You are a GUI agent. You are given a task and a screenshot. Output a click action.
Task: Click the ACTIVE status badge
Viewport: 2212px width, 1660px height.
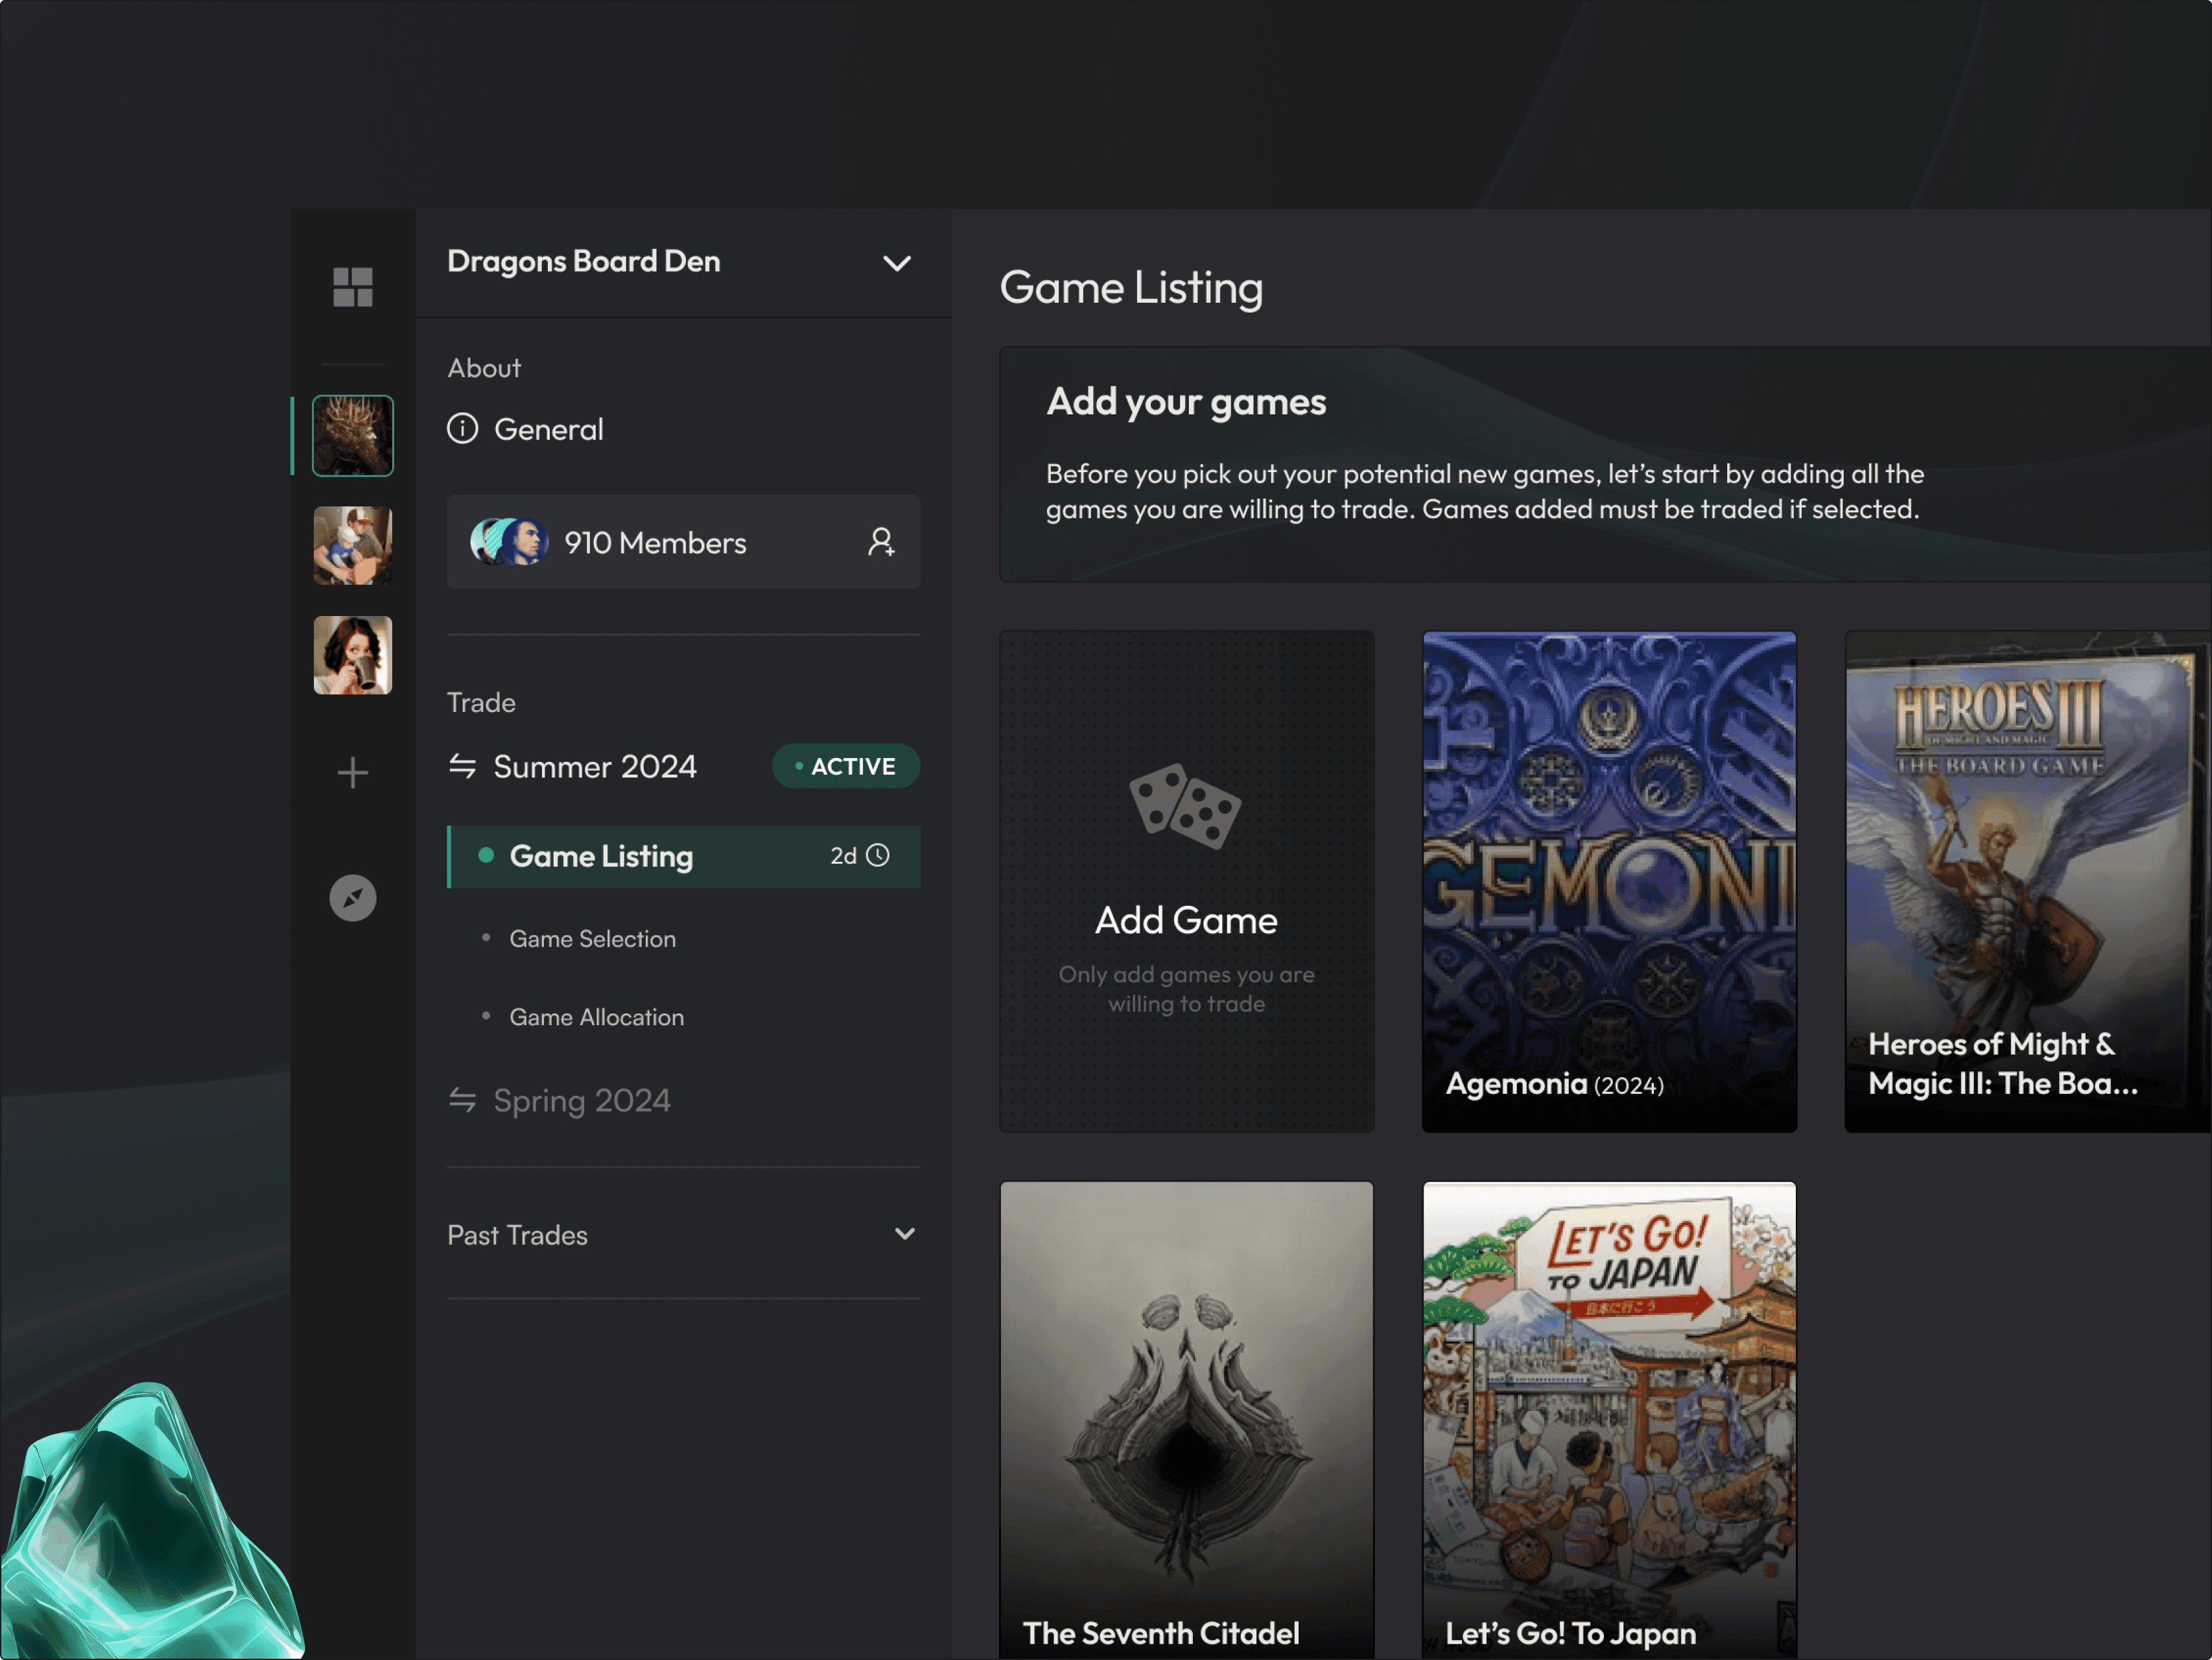(845, 766)
